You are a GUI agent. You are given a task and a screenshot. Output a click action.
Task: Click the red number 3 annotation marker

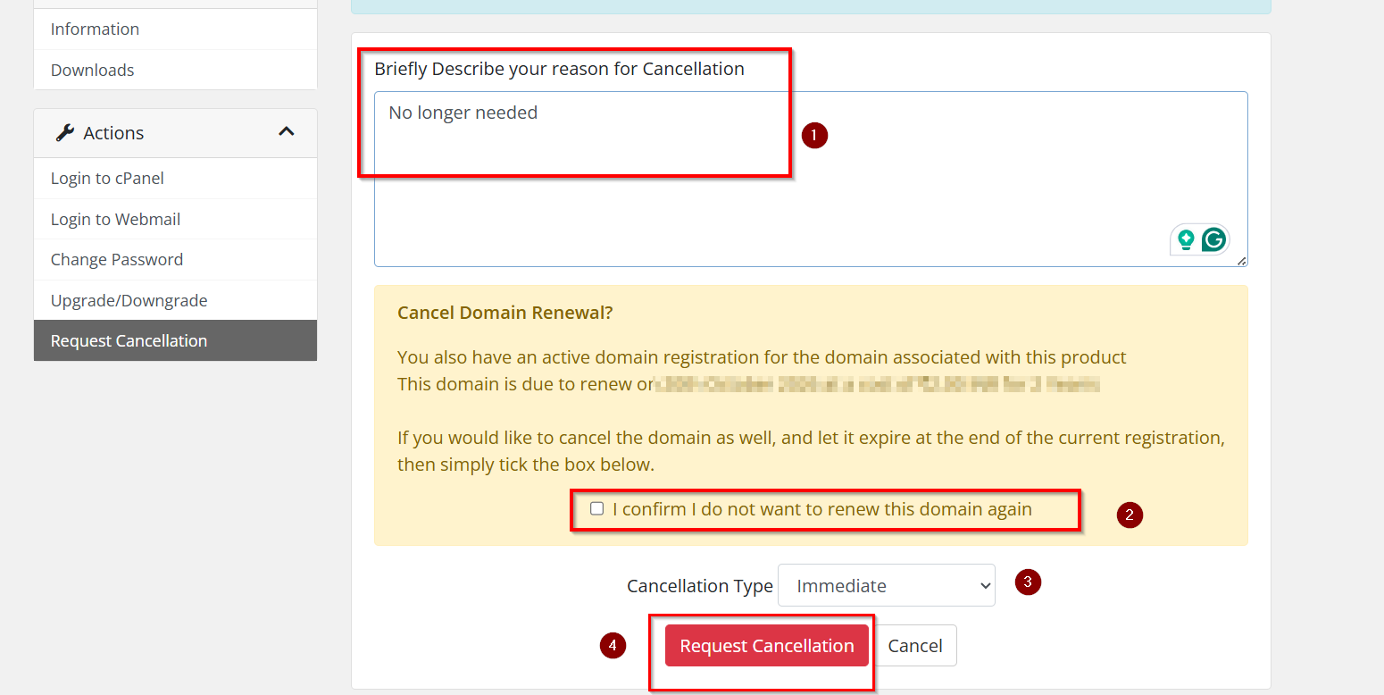[1028, 582]
